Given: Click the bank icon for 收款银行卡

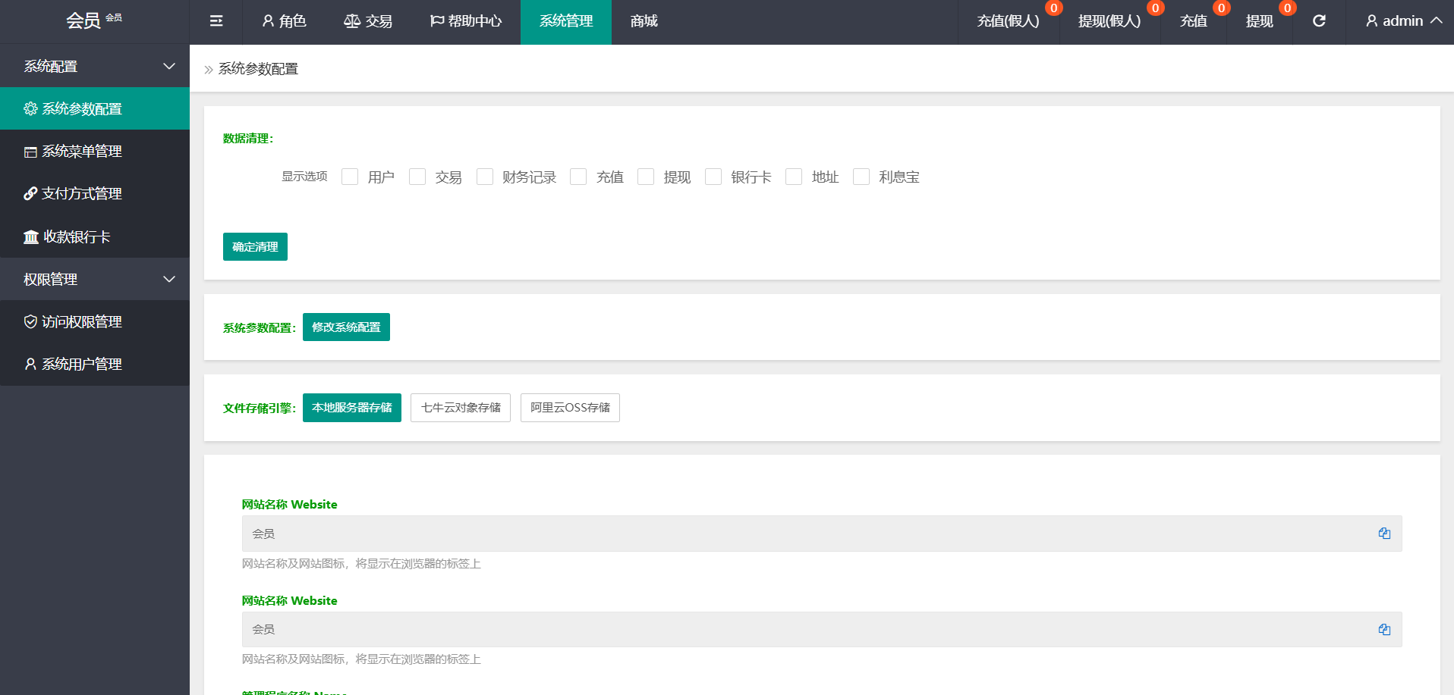Looking at the screenshot, I should (30, 237).
